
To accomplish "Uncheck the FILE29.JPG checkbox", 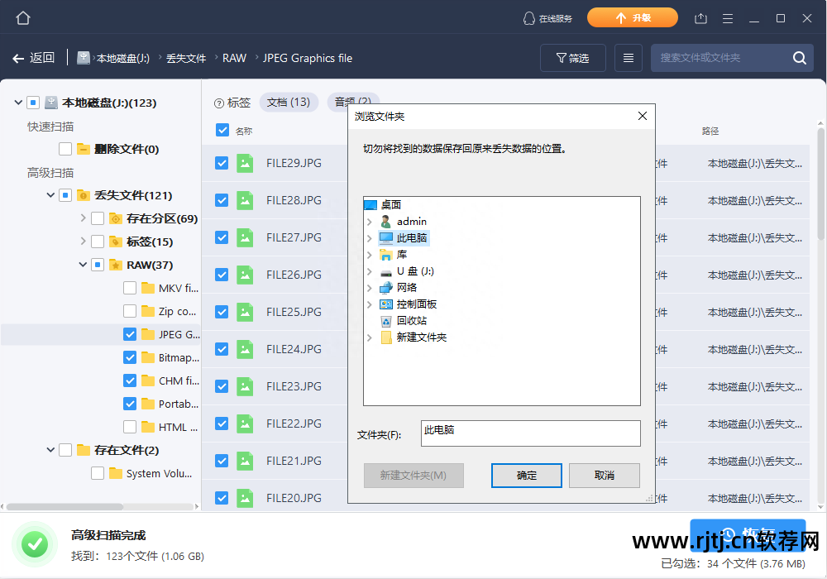I will [222, 163].
